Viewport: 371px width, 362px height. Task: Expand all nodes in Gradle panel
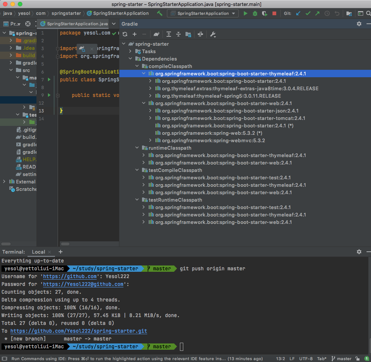[169, 34]
